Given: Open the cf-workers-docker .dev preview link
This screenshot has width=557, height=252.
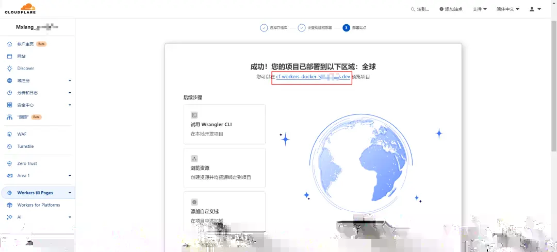Looking at the screenshot, I should [x=313, y=76].
